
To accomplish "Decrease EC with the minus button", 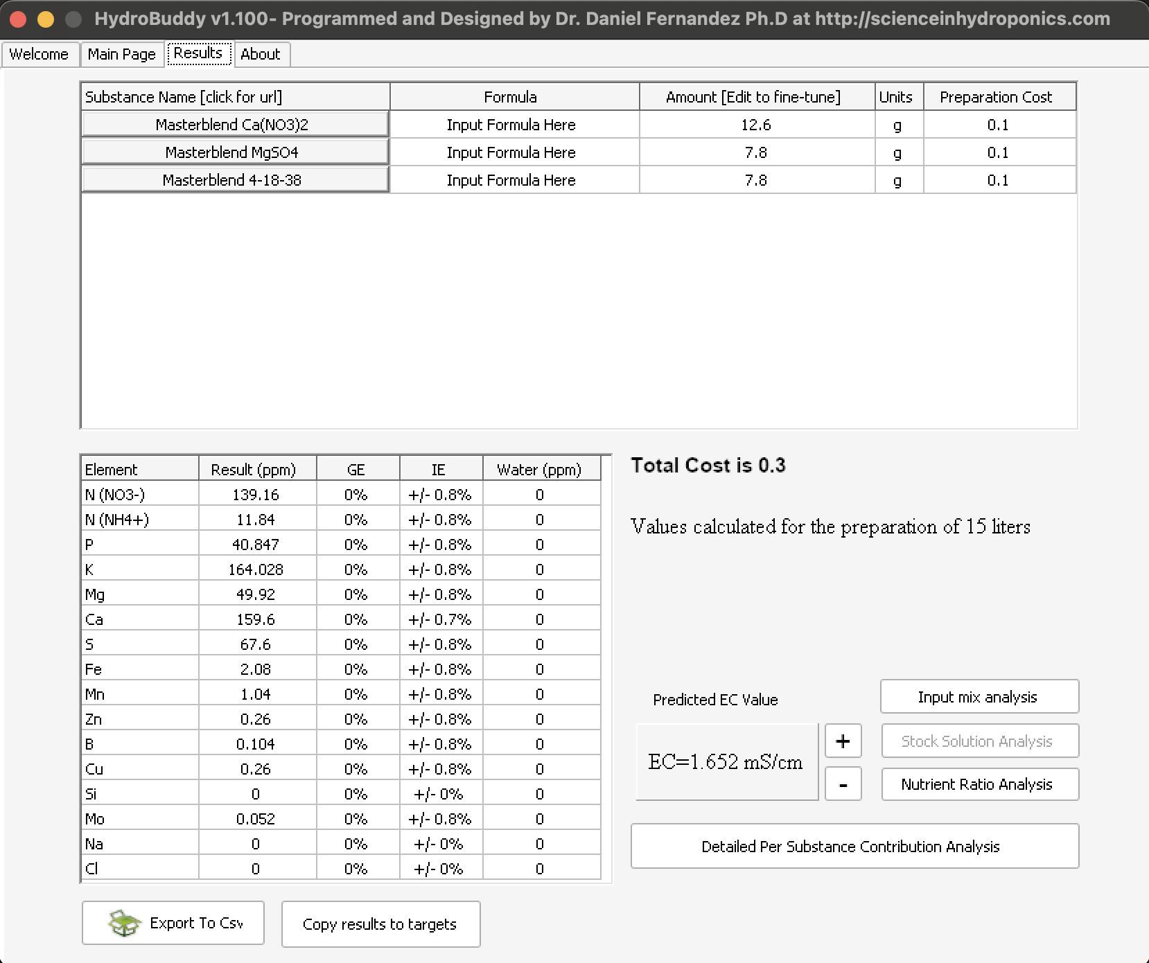I will click(x=843, y=784).
